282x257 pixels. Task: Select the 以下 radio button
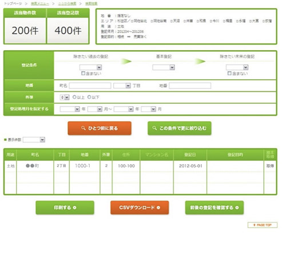tap(89, 97)
